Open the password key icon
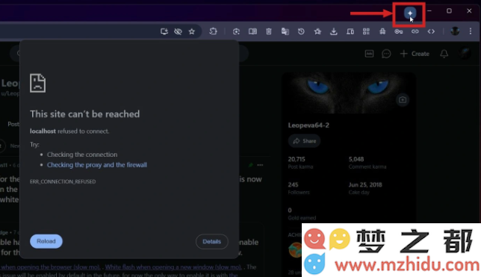Image resolution: width=481 pixels, height=277 pixels. pyautogui.click(x=399, y=31)
